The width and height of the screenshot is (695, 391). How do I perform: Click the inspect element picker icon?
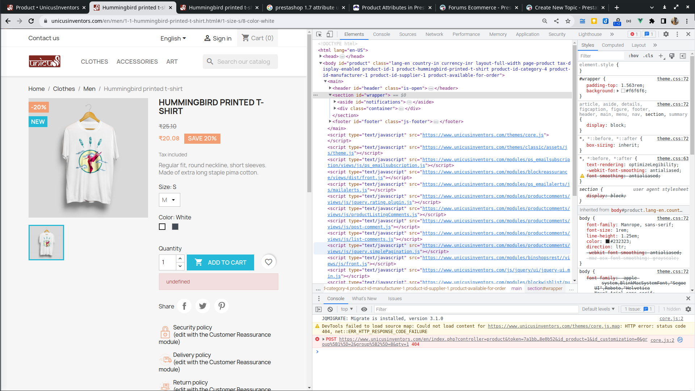319,34
